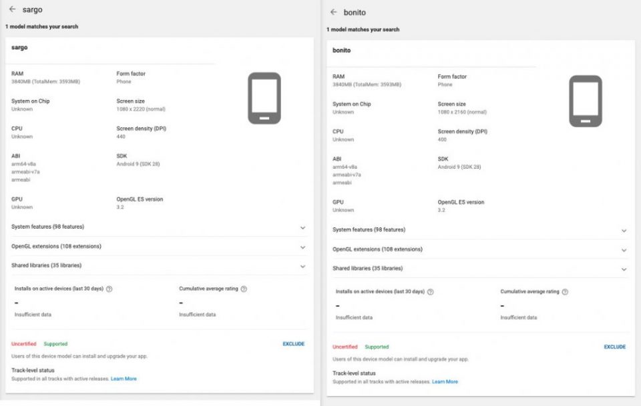Image resolution: width=641 pixels, height=406 pixels.
Task: Open Learn More link in bonito panel
Action: point(445,382)
